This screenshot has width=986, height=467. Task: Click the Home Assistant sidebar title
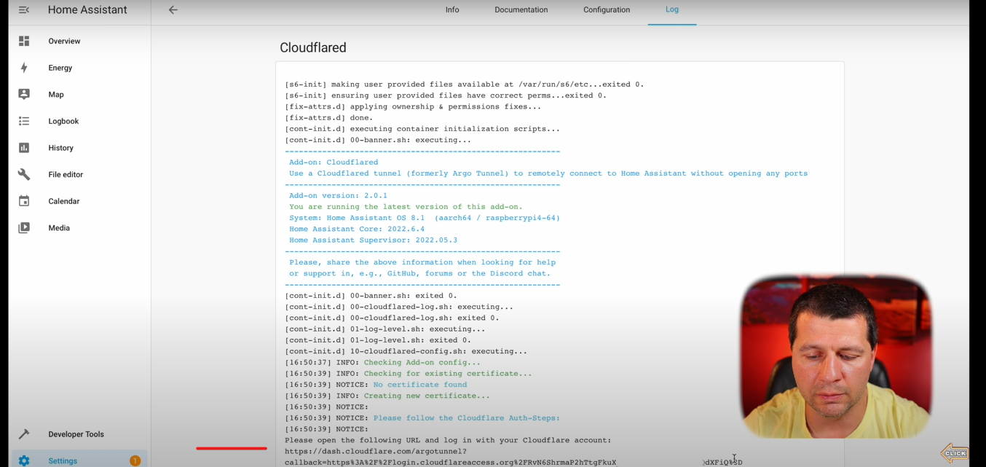(x=87, y=10)
